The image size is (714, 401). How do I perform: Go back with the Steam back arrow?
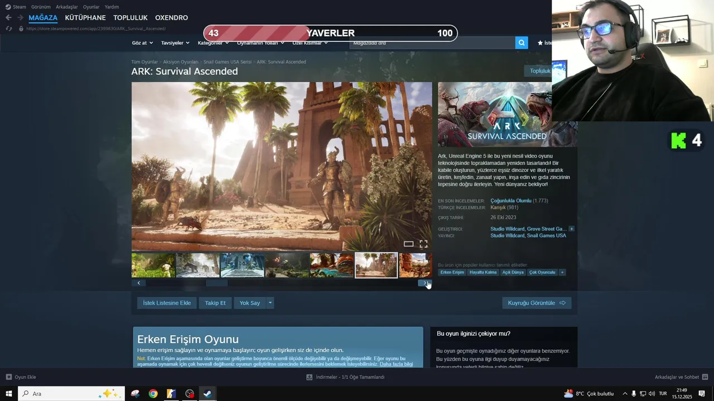point(8,18)
